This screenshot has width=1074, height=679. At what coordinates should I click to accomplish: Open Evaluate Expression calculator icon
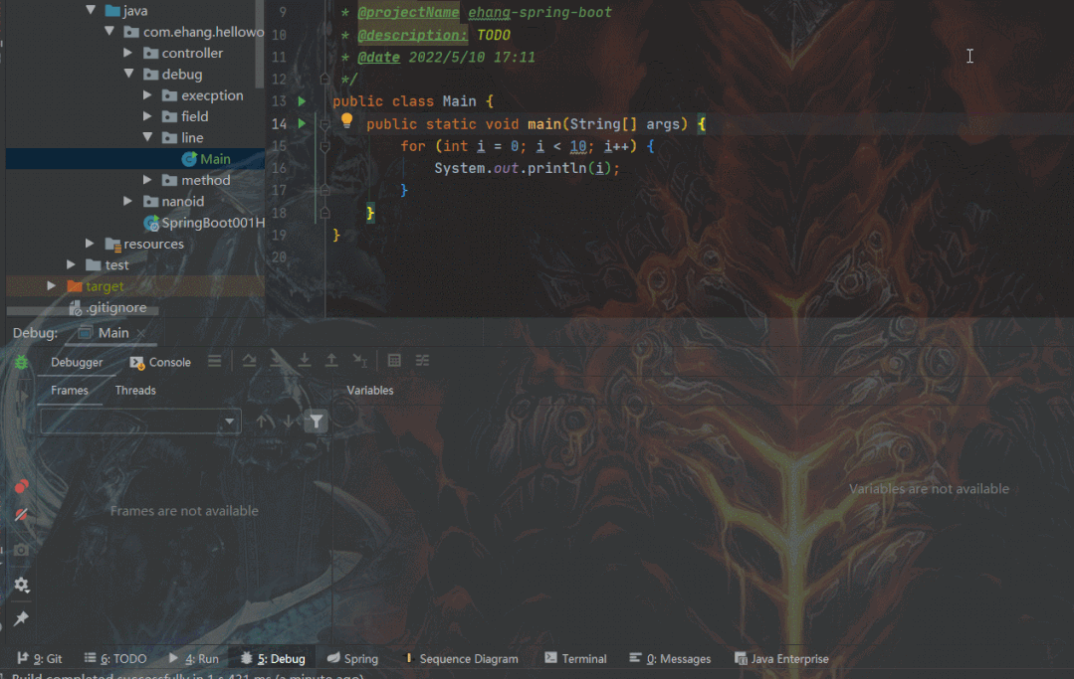tap(394, 360)
